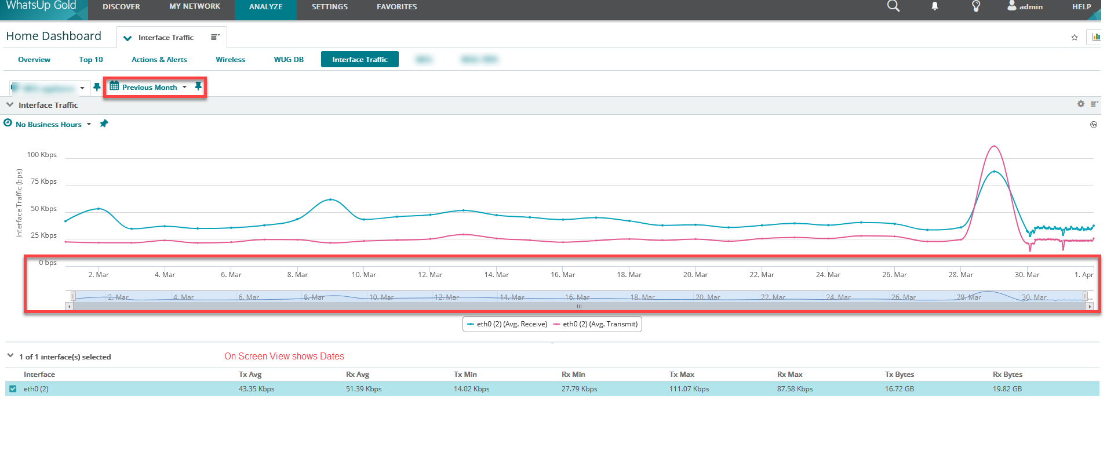
Task: Click the WhatsUp Gold logo
Action: pyautogui.click(x=41, y=6)
